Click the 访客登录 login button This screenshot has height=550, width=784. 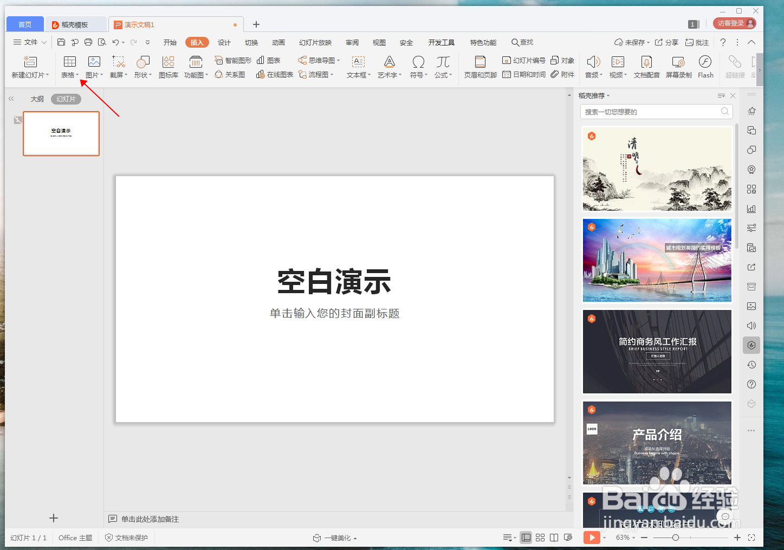[734, 23]
